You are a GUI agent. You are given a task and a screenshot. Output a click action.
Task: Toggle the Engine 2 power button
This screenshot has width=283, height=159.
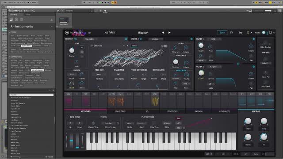tap(141, 39)
